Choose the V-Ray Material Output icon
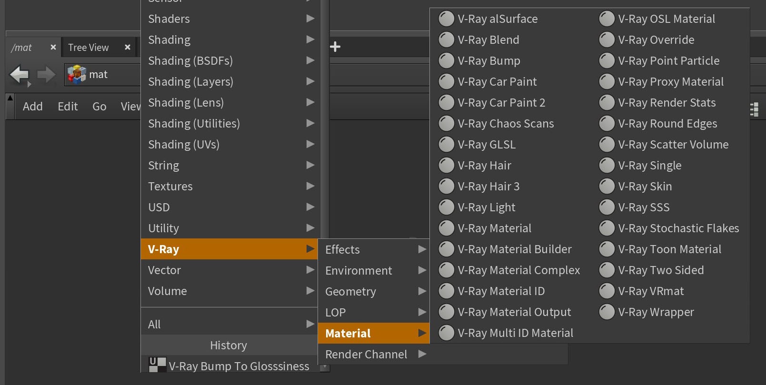 point(446,312)
